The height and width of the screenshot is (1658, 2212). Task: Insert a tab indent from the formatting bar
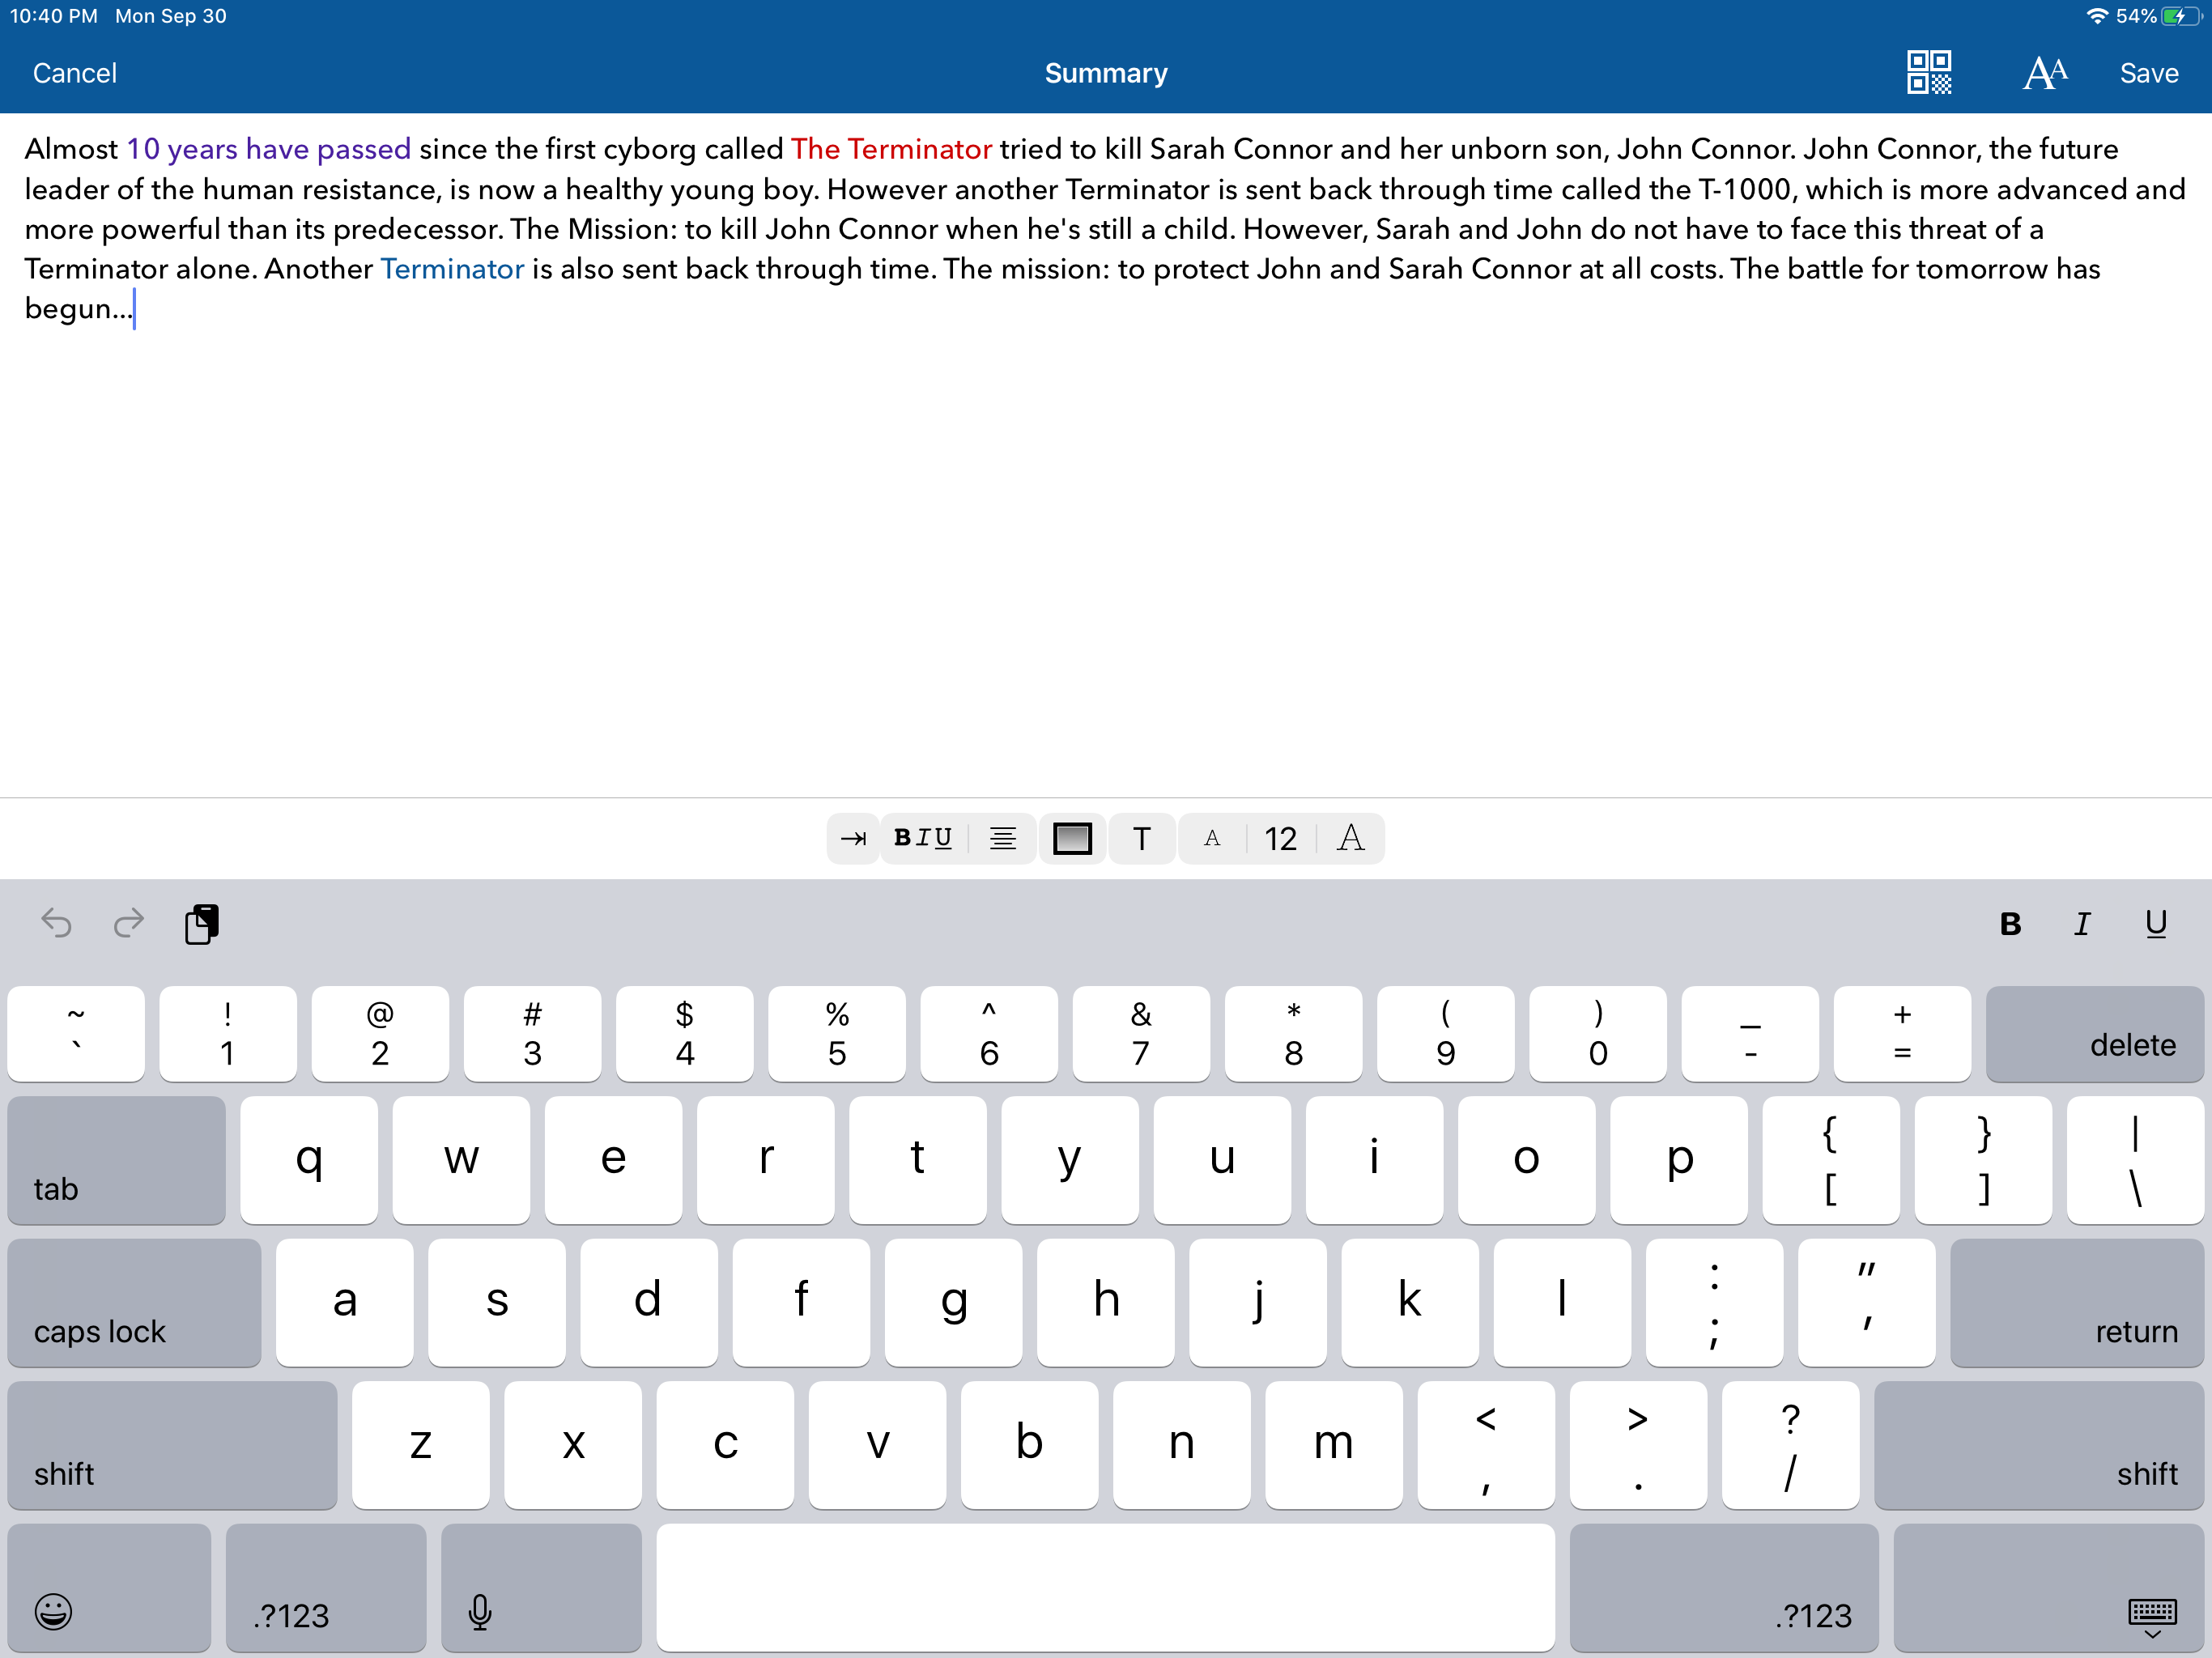tap(853, 838)
